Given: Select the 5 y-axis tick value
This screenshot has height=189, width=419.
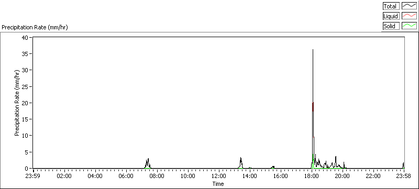Looking at the screenshot, I should tap(27, 152).
